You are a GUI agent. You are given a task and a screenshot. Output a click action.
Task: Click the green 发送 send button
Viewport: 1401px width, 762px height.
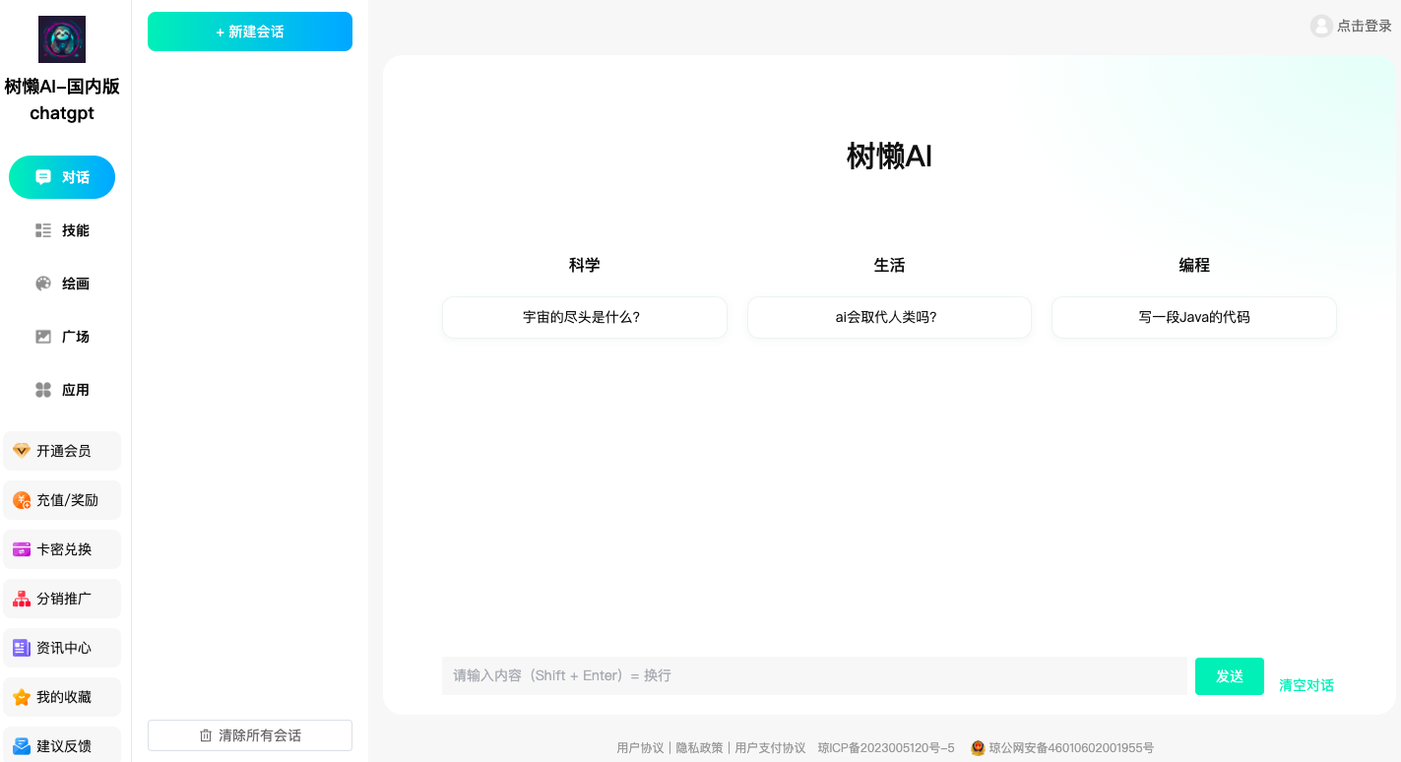click(1230, 676)
